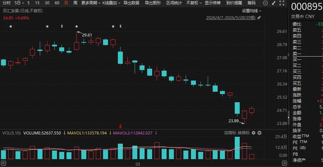Click the purple arrow after MAVOL2 value
The width and height of the screenshot is (323, 167).
click(x=156, y=133)
